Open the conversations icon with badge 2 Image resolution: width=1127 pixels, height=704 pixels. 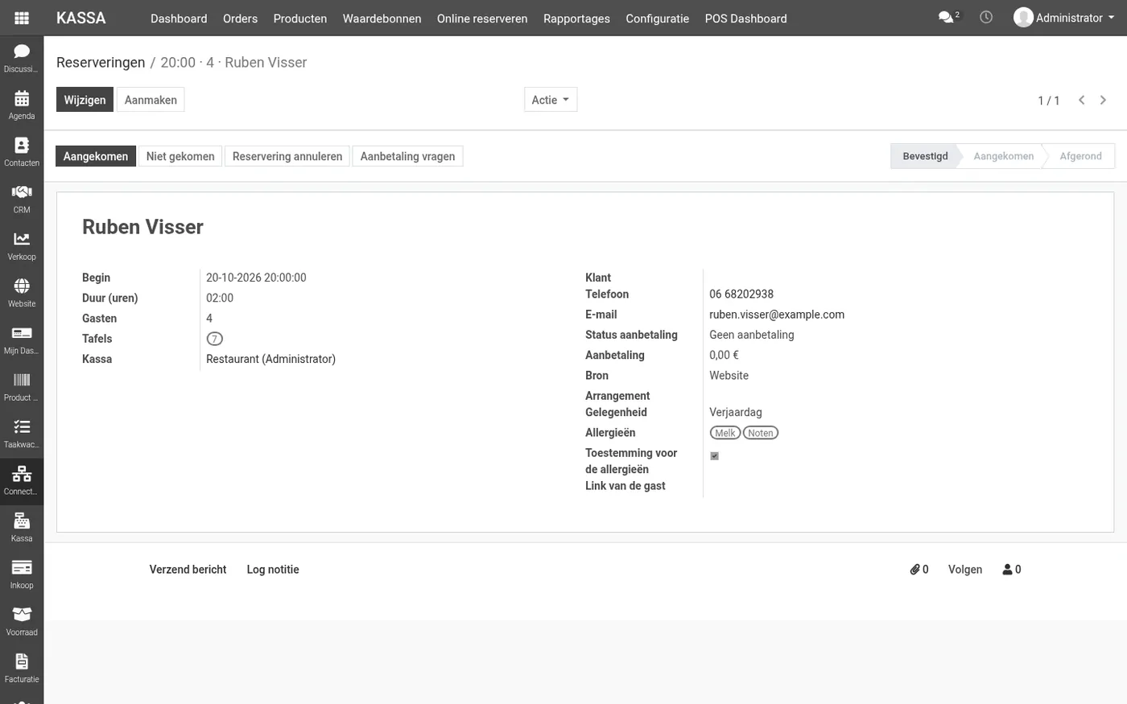click(x=948, y=17)
